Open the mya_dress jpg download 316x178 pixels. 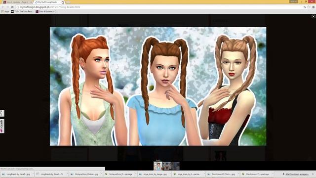click(153, 174)
